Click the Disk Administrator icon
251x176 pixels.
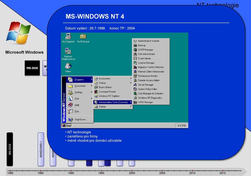(x=135, y=54)
